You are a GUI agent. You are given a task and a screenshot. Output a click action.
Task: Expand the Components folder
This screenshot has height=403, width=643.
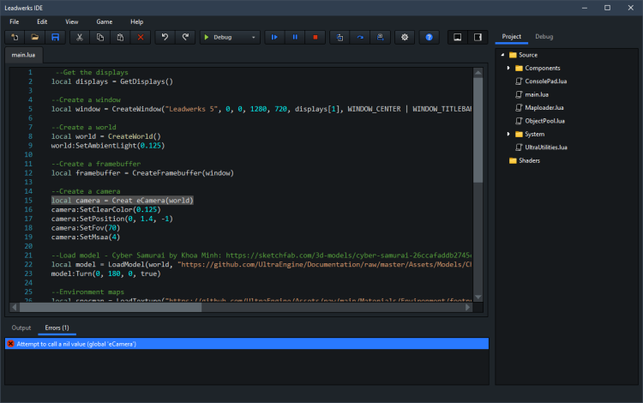pyautogui.click(x=508, y=68)
